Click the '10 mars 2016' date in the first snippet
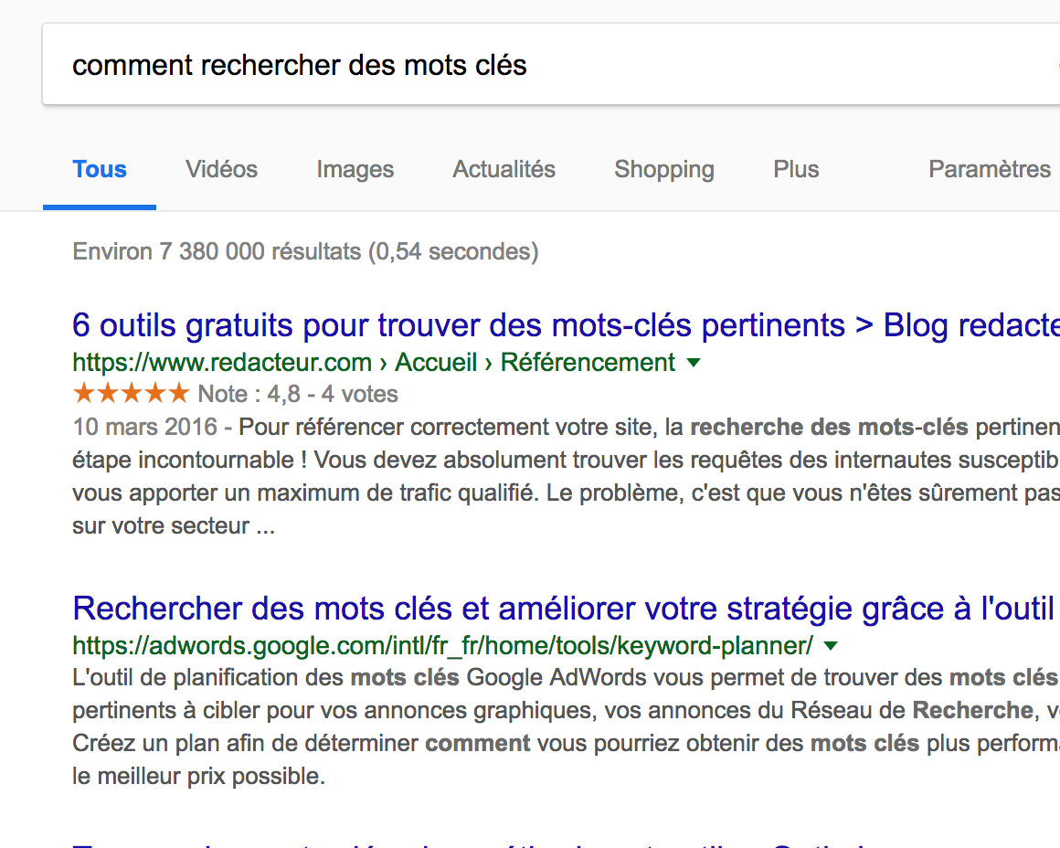The height and width of the screenshot is (848, 1060). (x=144, y=427)
